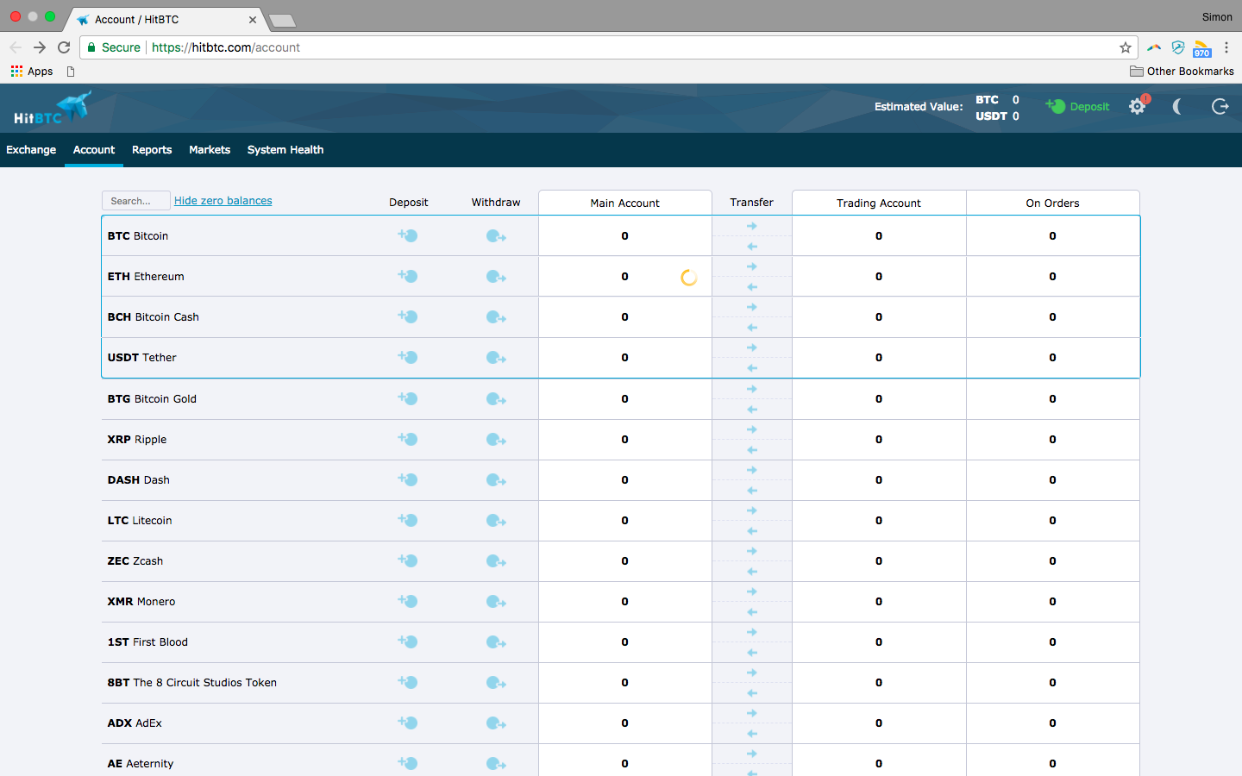Image resolution: width=1242 pixels, height=776 pixels.
Task: Click ZEC transfer to main left arrow
Action: coord(752,572)
